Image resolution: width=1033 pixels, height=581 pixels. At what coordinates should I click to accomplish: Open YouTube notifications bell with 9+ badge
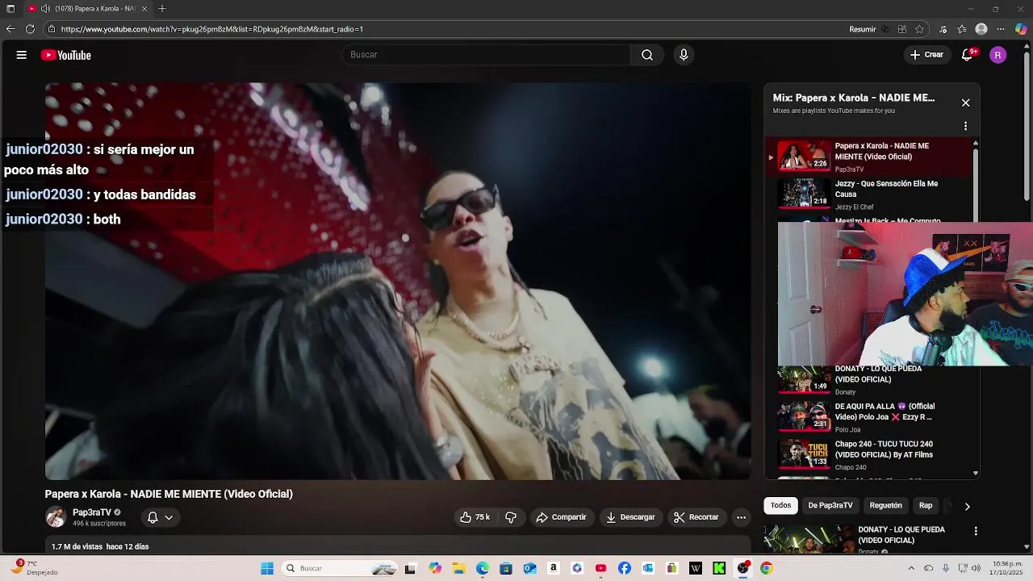[968, 55]
